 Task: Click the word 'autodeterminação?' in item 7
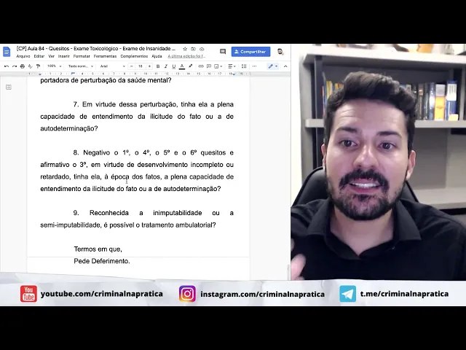(69, 128)
